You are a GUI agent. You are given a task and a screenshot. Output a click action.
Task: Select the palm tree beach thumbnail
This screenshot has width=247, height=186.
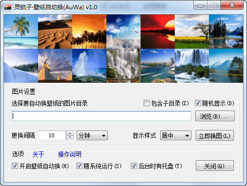pos(21,32)
